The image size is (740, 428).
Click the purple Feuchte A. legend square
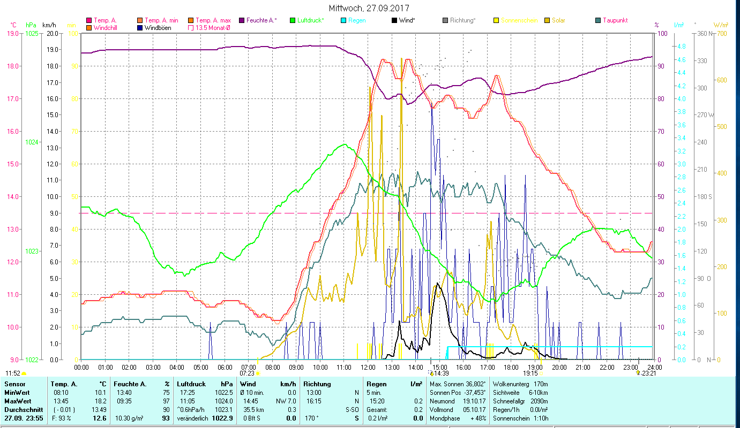(242, 20)
